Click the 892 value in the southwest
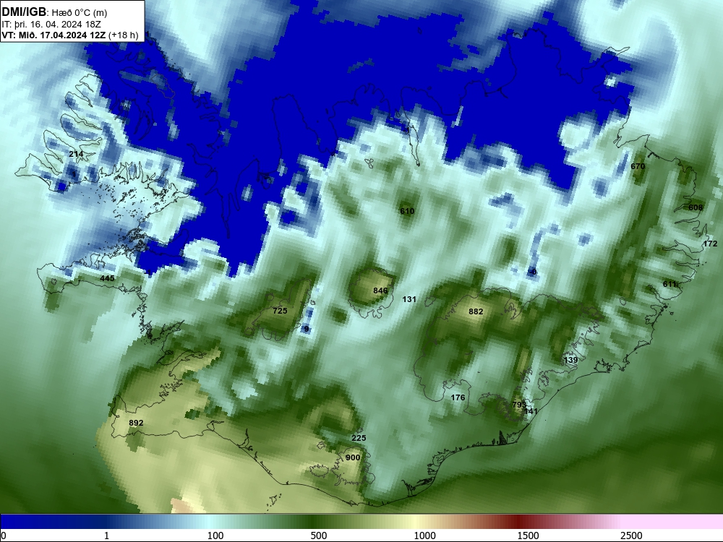 point(136,423)
